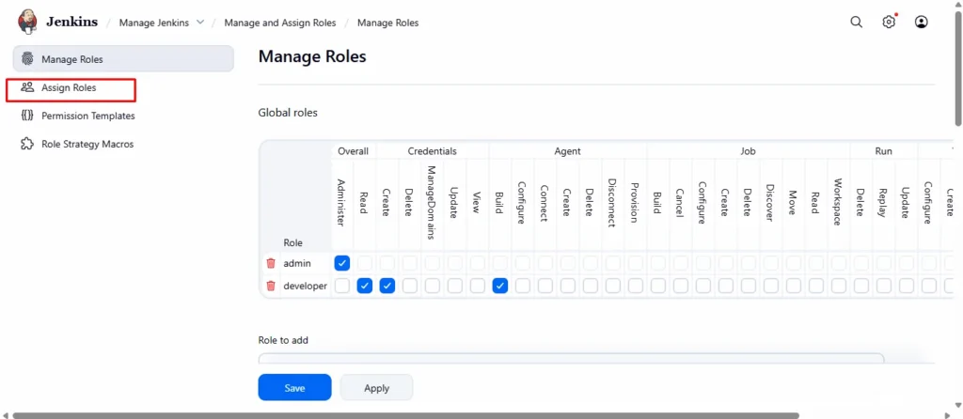963x419 pixels.
Task: Click the Apply button
Action: [376, 388]
